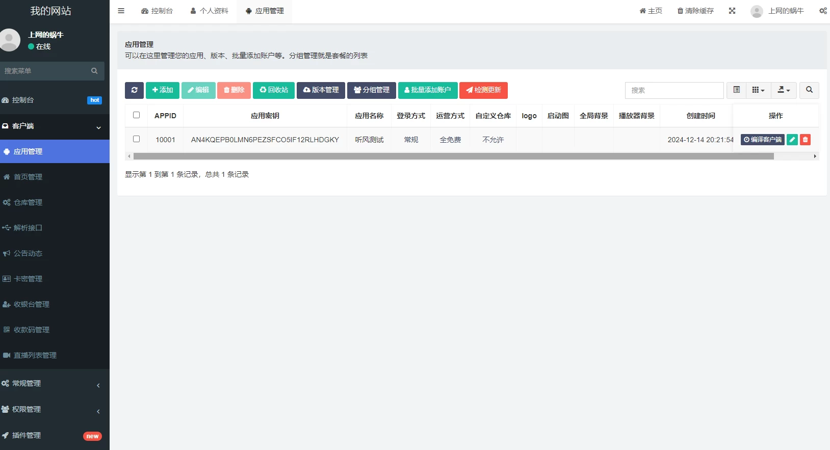Open 分组管理

[372, 90]
